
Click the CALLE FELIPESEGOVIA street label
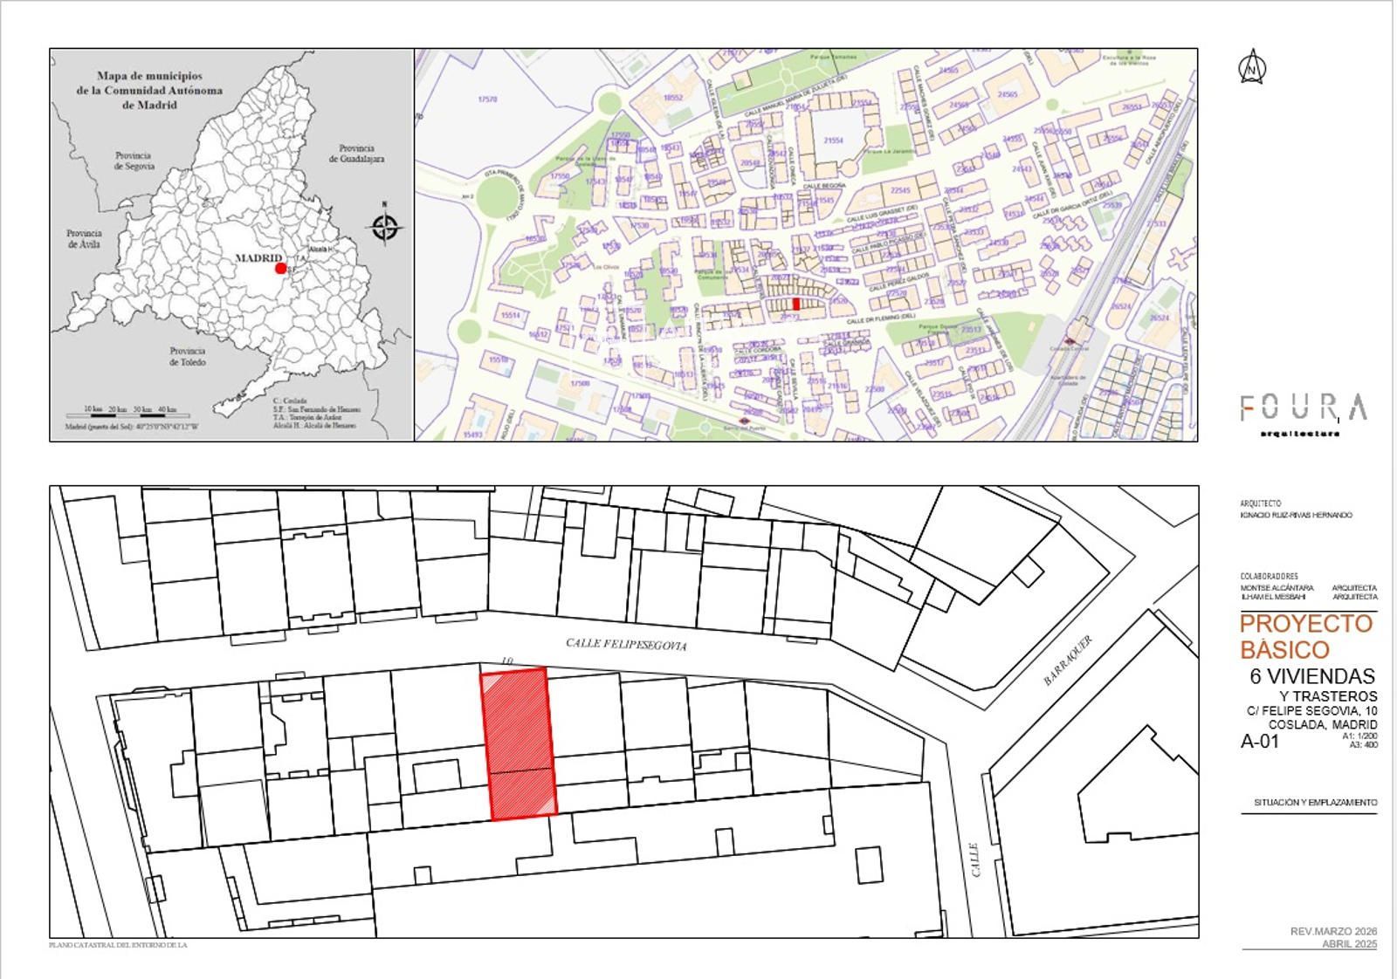pos(626,645)
